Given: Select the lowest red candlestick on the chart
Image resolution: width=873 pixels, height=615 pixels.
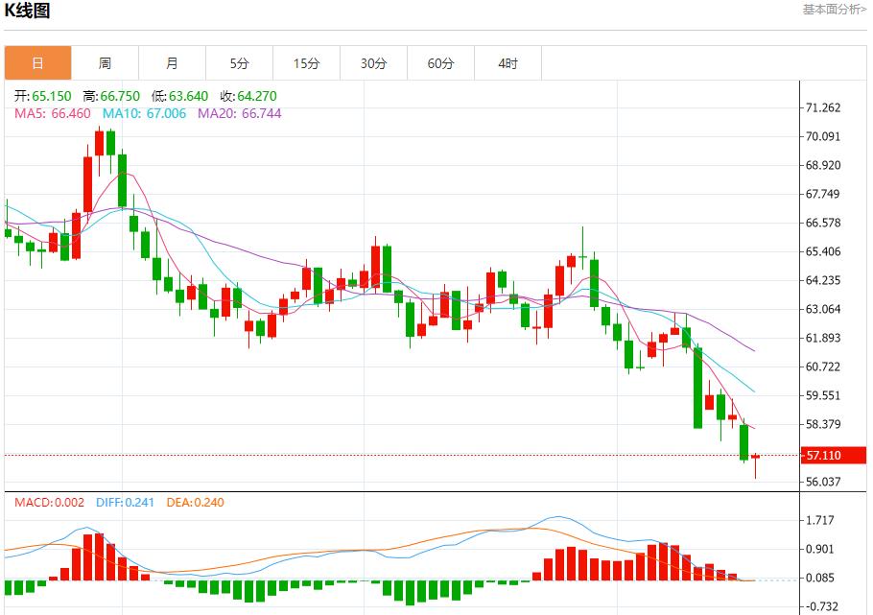Looking at the screenshot, I should (x=755, y=457).
